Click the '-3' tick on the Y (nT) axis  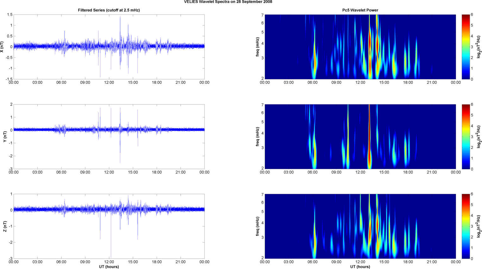pyautogui.click(x=10, y=169)
